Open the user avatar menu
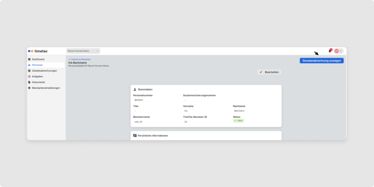The height and width of the screenshot is (187, 374). point(339,51)
